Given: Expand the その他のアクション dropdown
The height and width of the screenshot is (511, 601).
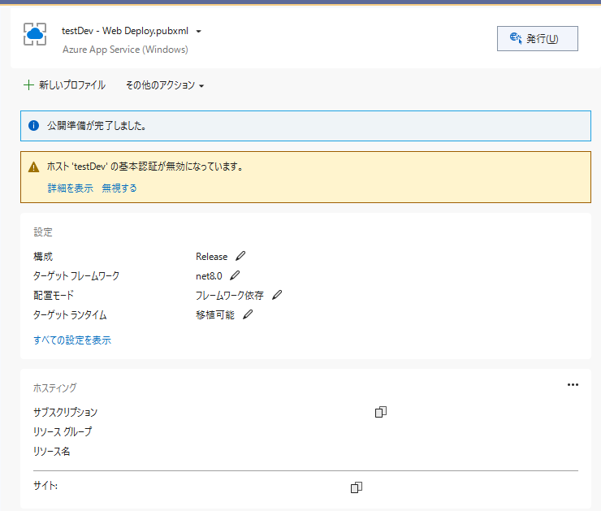Looking at the screenshot, I should click(165, 85).
